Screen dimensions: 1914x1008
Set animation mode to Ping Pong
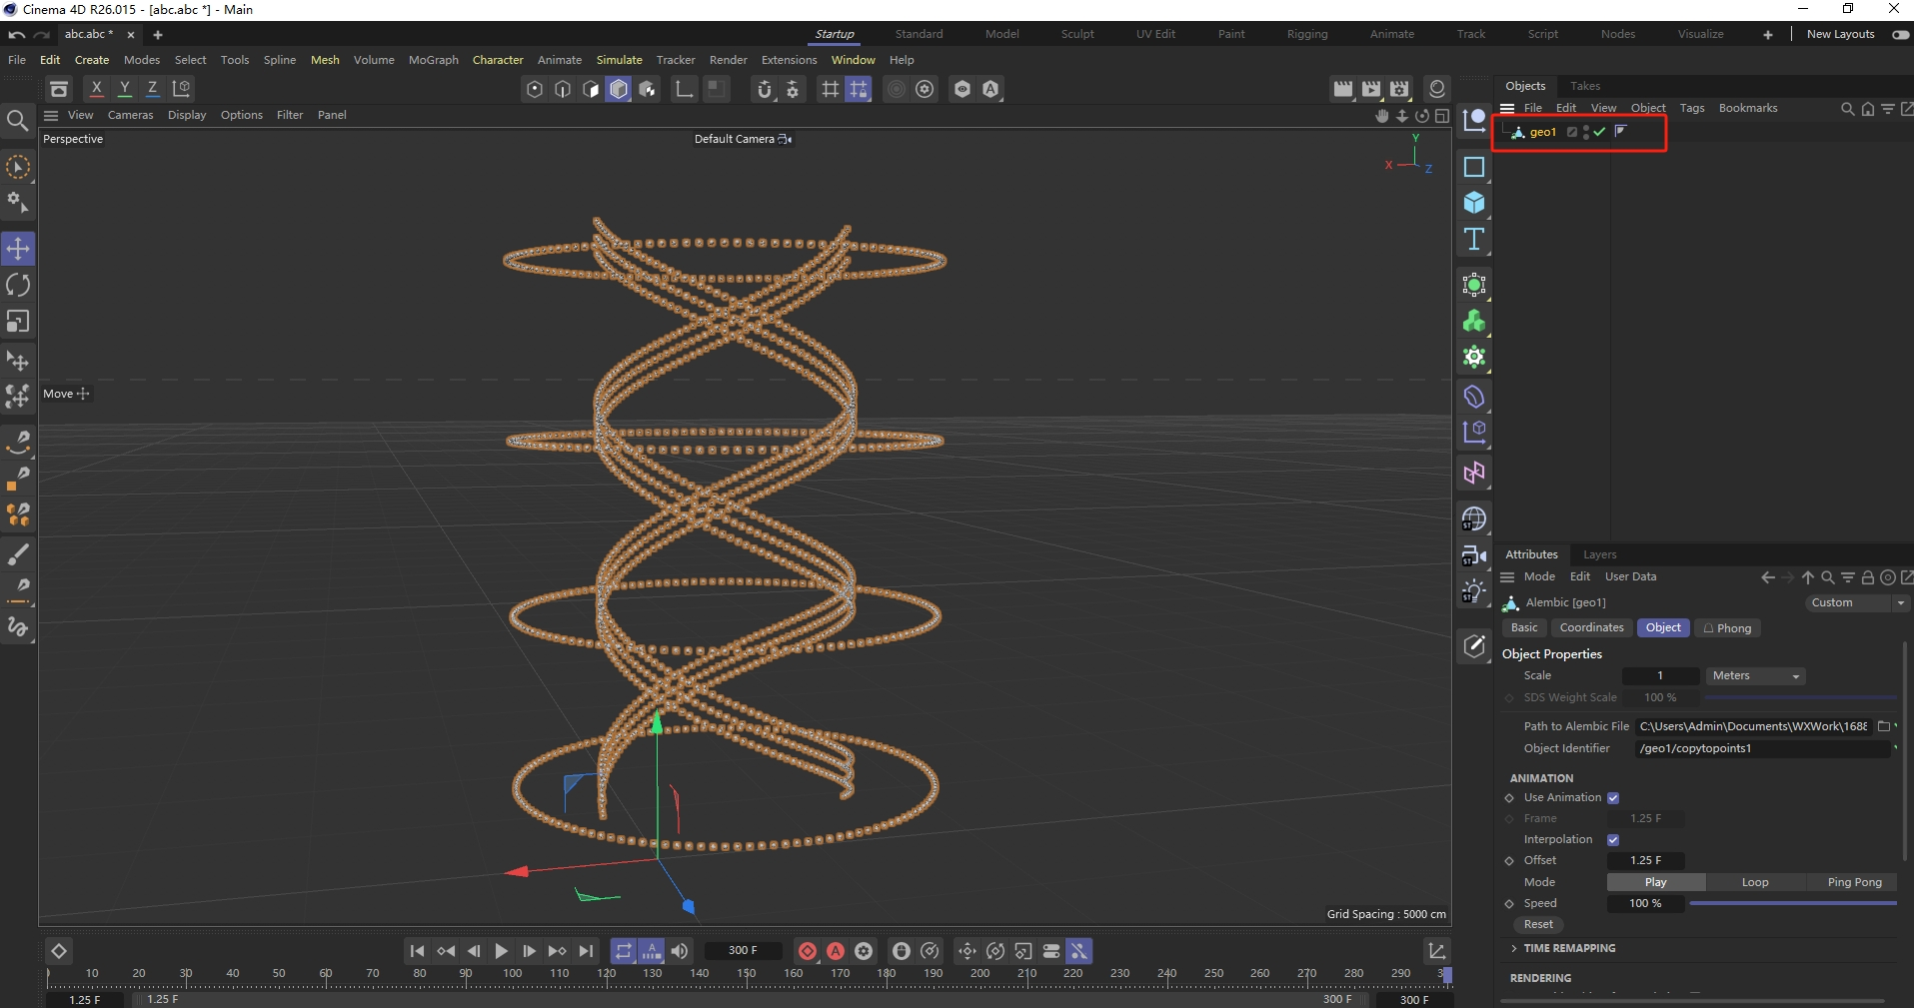1854,883
